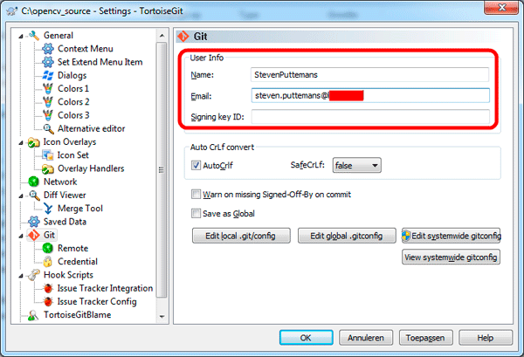Click the Issue Tracker Integration bug icon
Viewport: 524px width, 357px height.
click(x=48, y=288)
